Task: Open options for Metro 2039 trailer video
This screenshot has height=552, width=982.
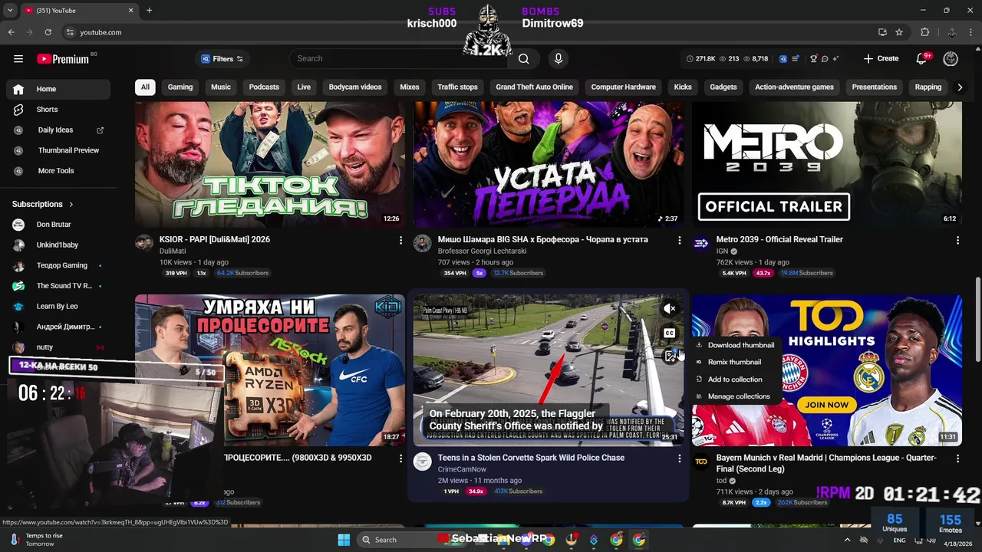Action: [x=957, y=240]
